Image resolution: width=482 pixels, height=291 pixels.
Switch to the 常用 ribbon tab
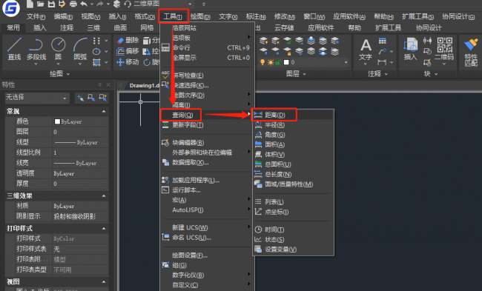(x=13, y=28)
